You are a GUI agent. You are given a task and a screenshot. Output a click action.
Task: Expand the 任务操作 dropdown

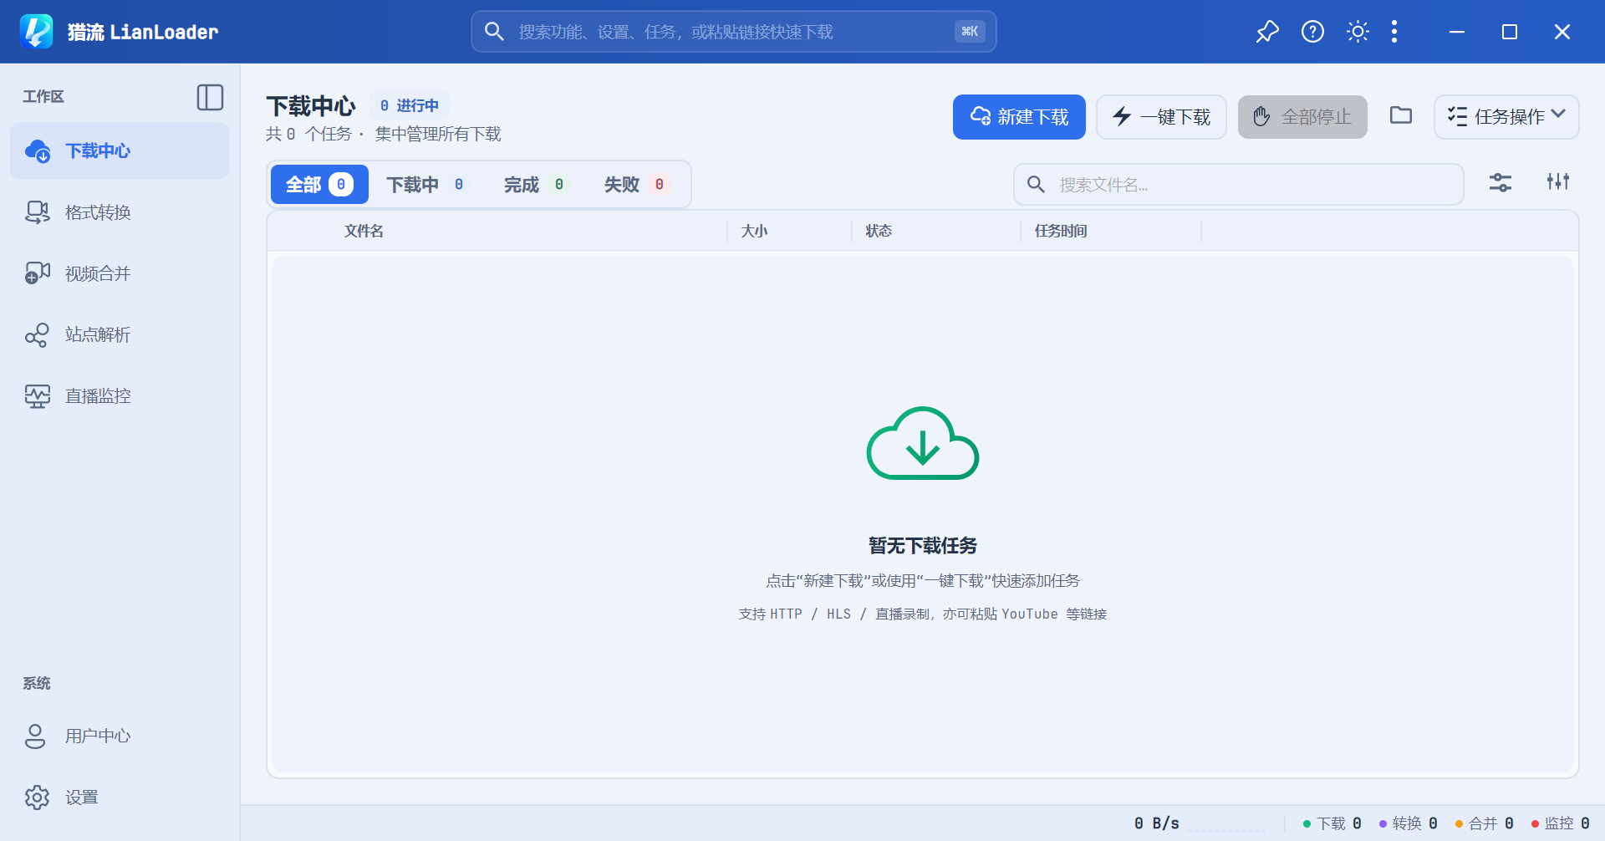coord(1506,117)
